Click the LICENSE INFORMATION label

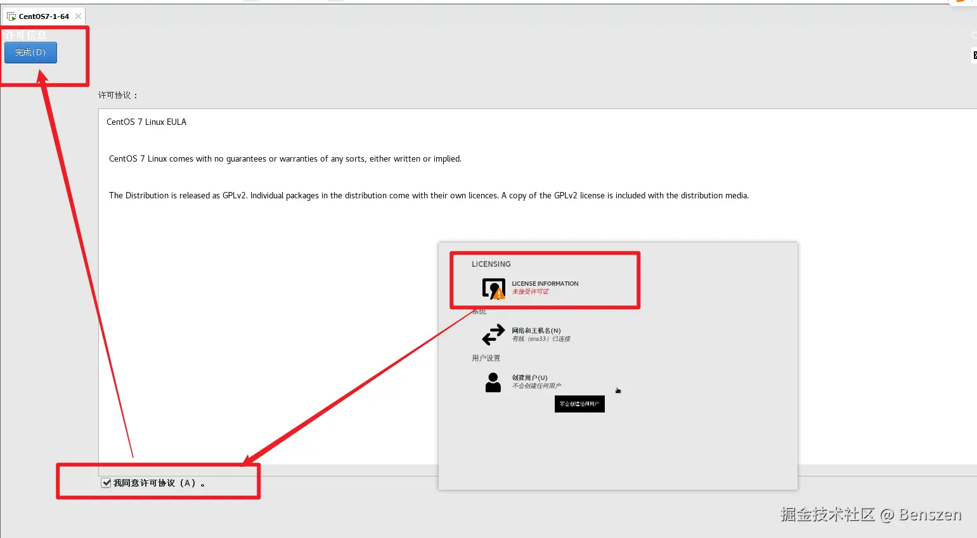[545, 283]
